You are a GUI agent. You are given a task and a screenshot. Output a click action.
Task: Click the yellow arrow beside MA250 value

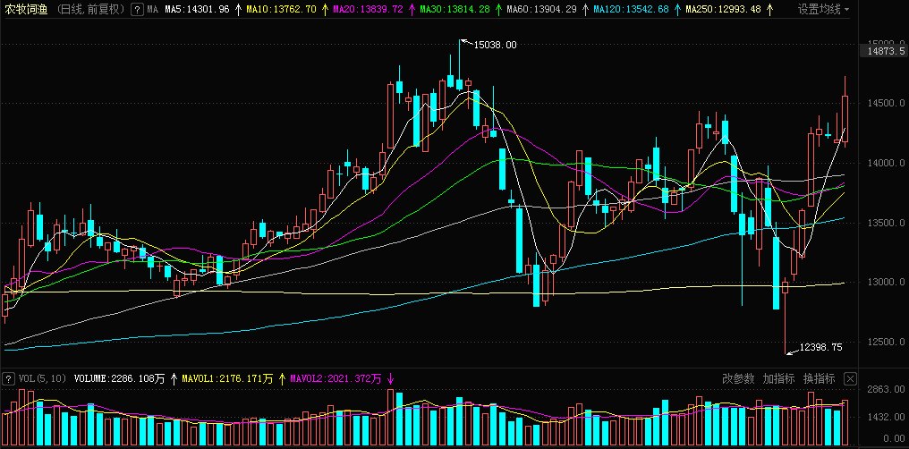pyautogui.click(x=769, y=9)
